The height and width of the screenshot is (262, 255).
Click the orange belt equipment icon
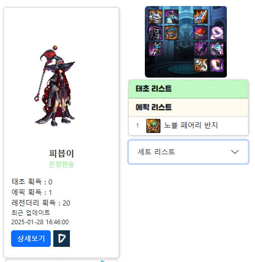pos(172,33)
